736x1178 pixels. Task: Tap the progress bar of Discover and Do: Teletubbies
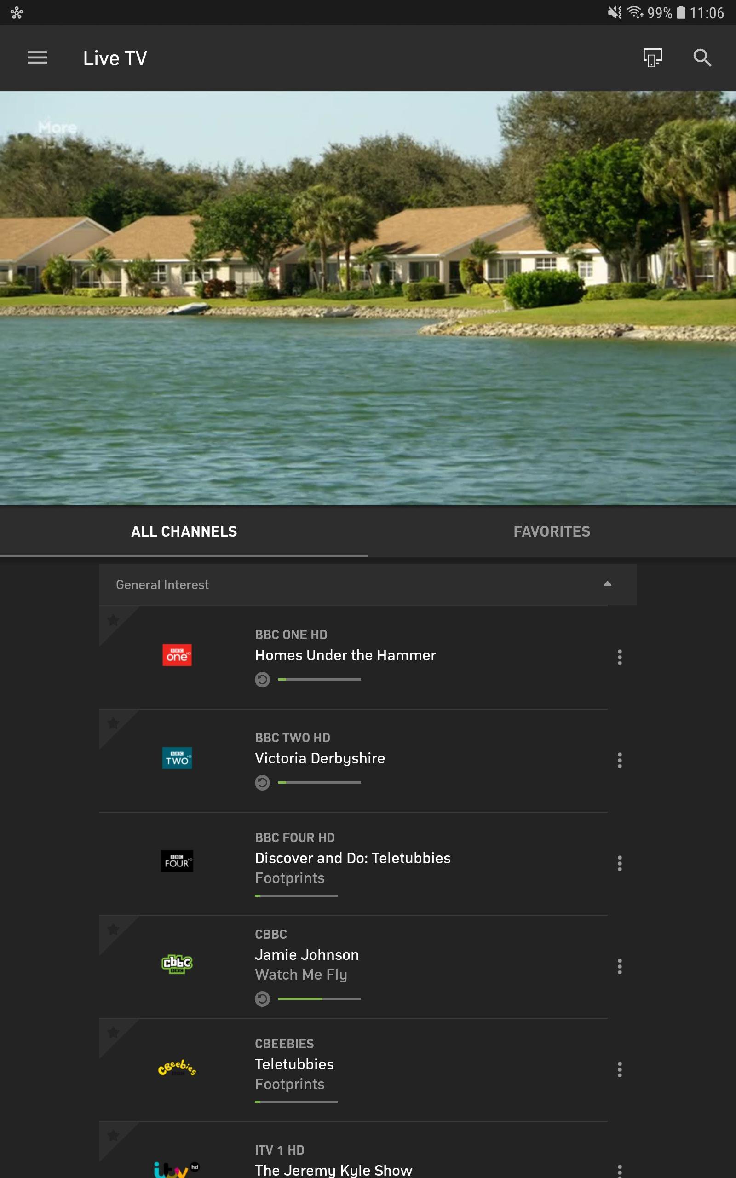pyautogui.click(x=295, y=895)
